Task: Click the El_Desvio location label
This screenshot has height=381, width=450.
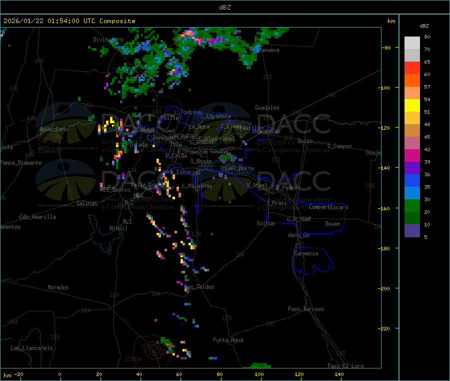Action: 117,190
